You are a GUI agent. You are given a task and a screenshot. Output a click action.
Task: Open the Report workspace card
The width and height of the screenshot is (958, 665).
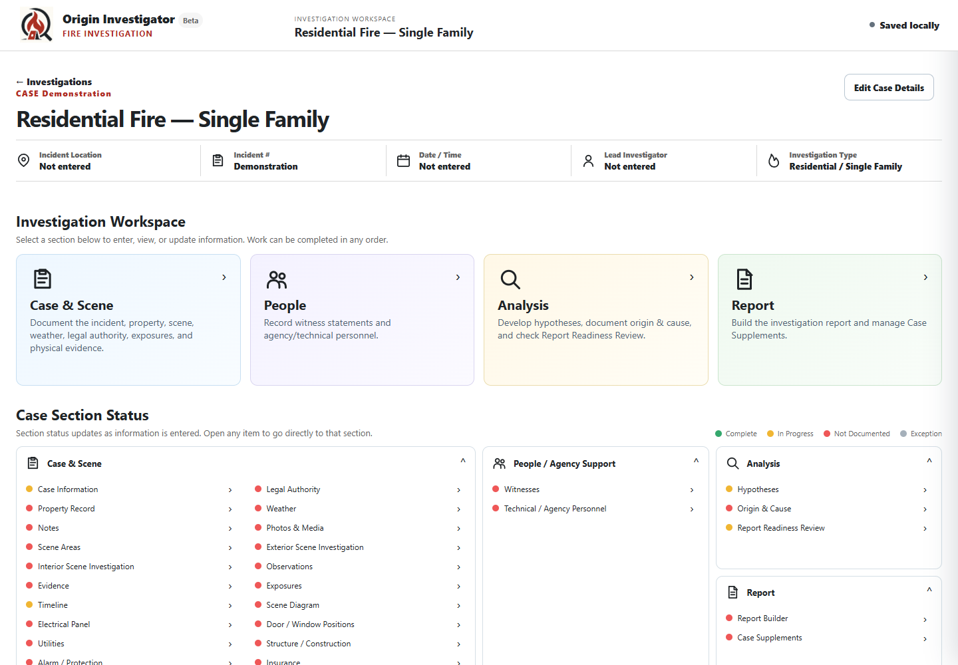click(x=830, y=320)
